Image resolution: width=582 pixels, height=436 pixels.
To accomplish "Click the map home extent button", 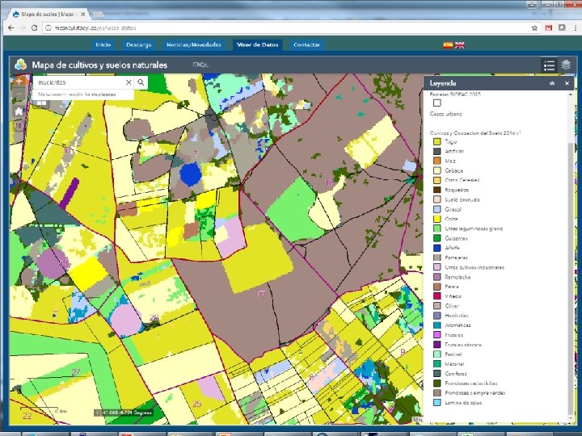I will (18, 111).
